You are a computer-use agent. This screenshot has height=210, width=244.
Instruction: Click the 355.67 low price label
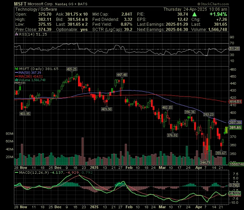click(x=221, y=153)
